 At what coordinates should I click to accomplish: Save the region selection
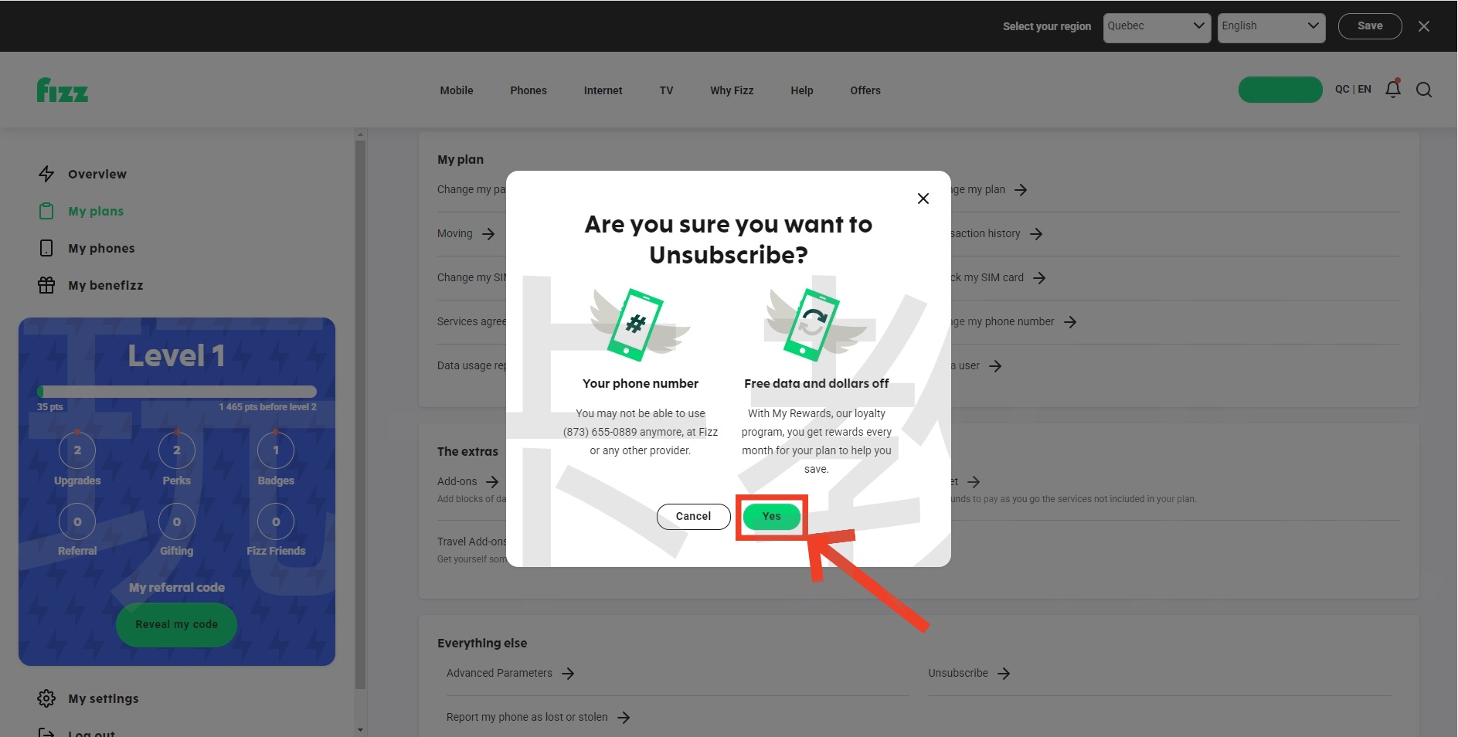tap(1369, 26)
